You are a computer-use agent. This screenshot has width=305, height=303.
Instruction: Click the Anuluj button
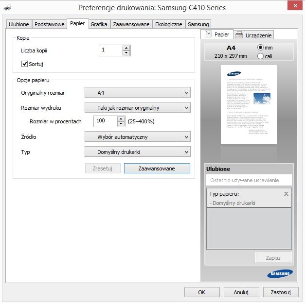241,292
